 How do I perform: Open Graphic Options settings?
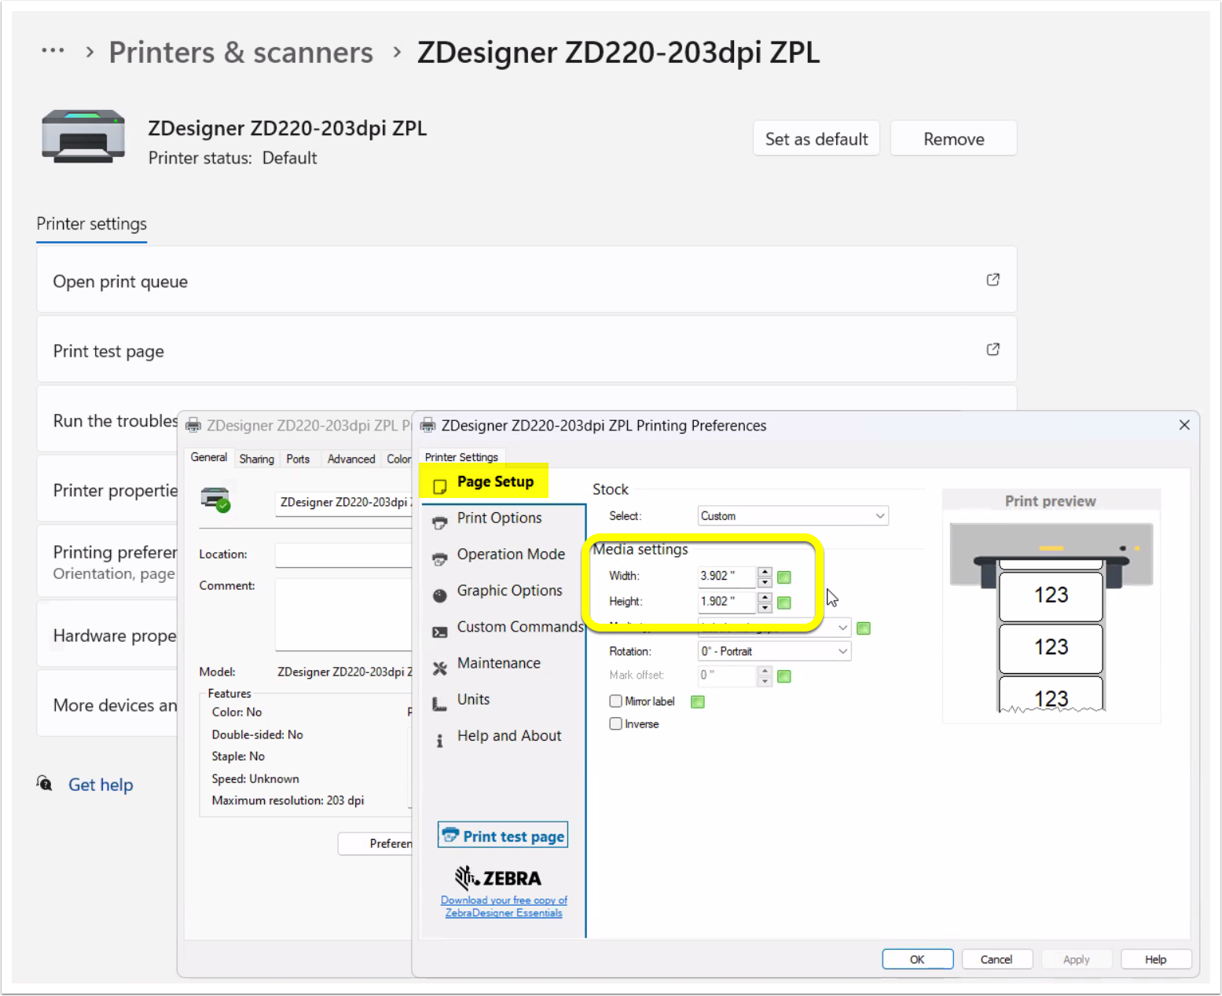(x=509, y=590)
